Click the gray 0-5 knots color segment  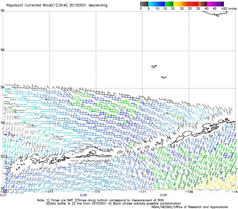pyautogui.click(x=144, y=4)
